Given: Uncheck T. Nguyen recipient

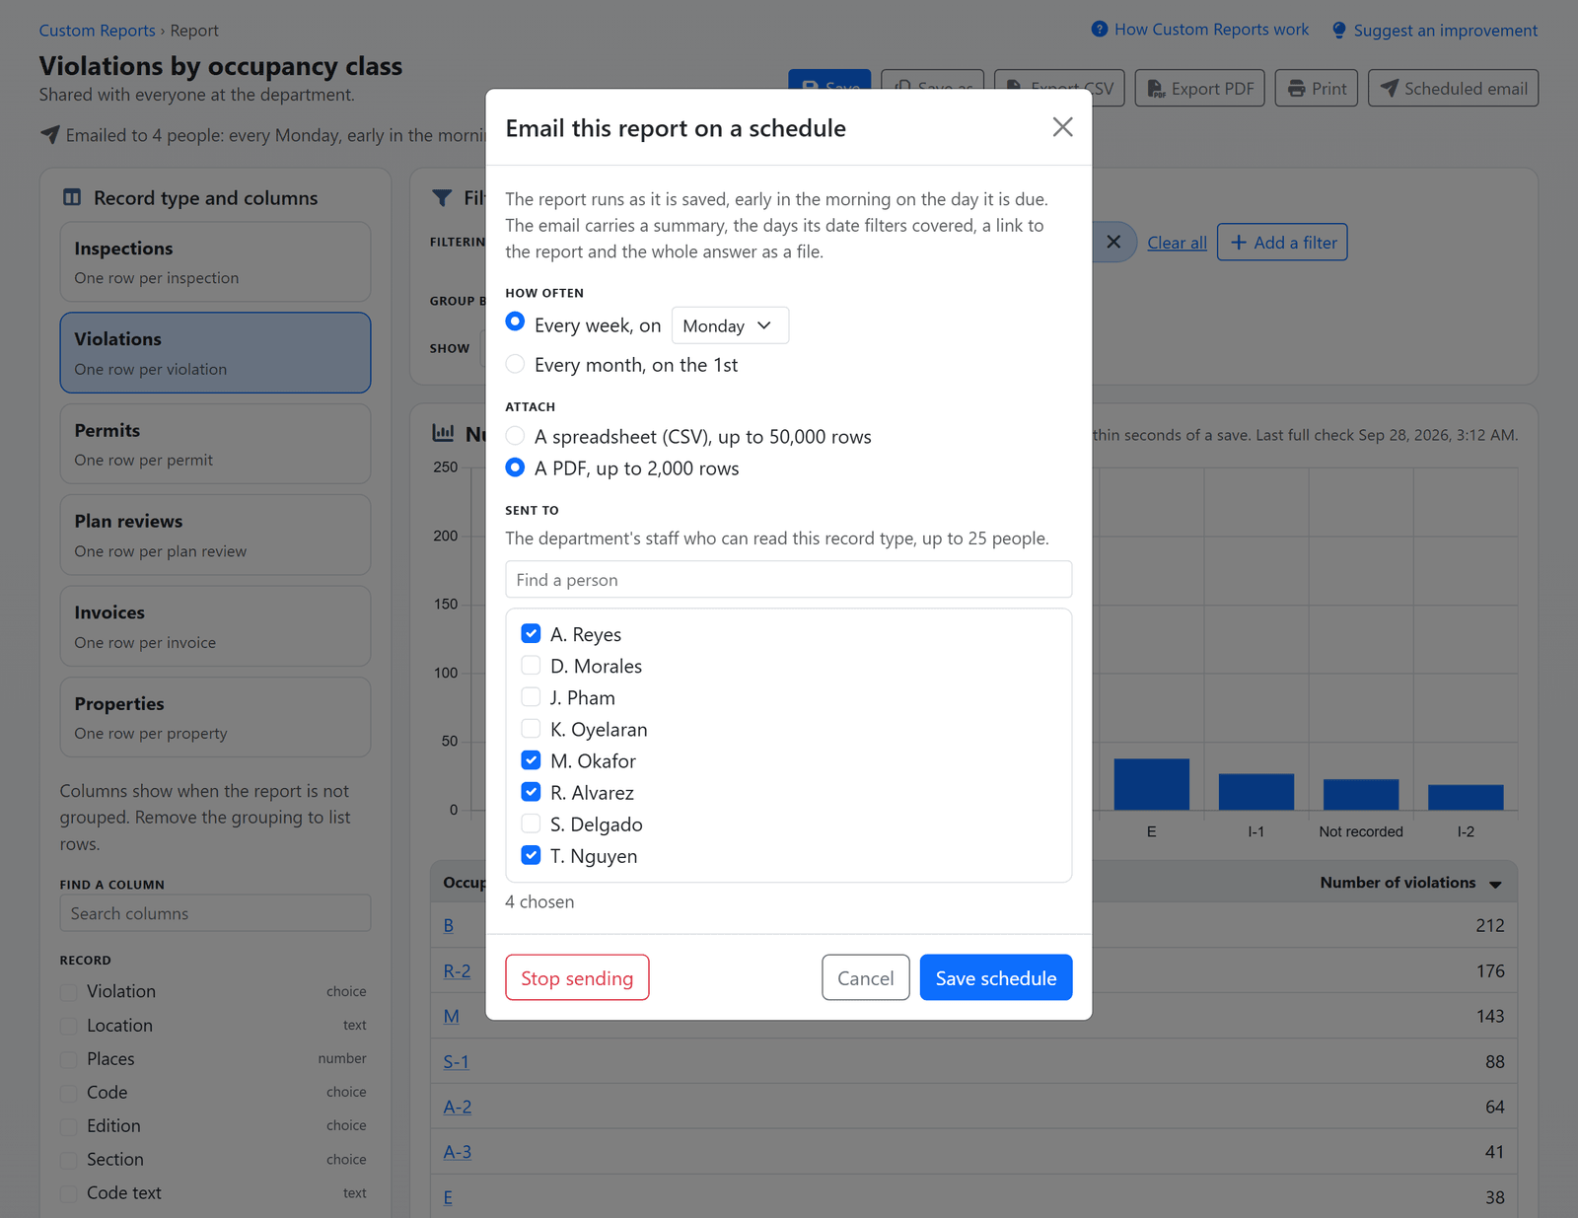Looking at the screenshot, I should pos(531,854).
